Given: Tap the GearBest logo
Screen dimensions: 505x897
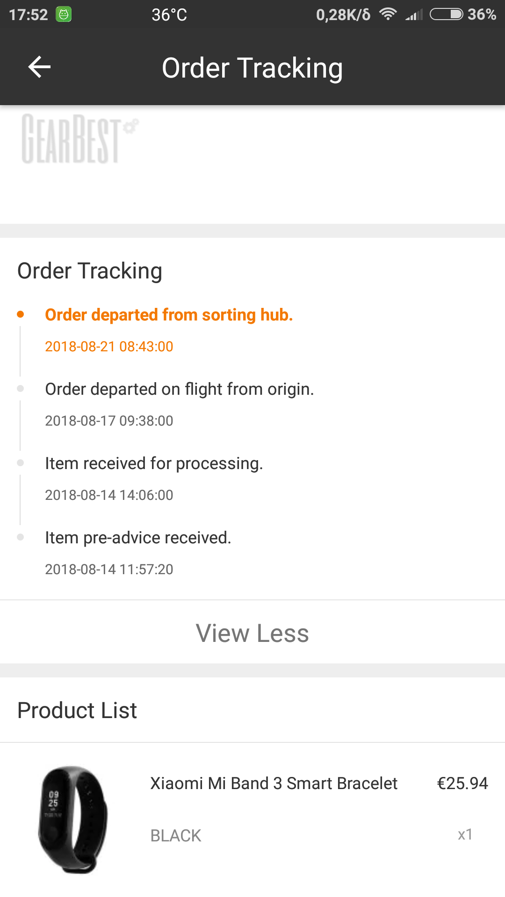Looking at the screenshot, I should (79, 139).
